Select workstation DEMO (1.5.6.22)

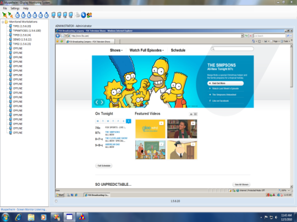(x=23, y=39)
